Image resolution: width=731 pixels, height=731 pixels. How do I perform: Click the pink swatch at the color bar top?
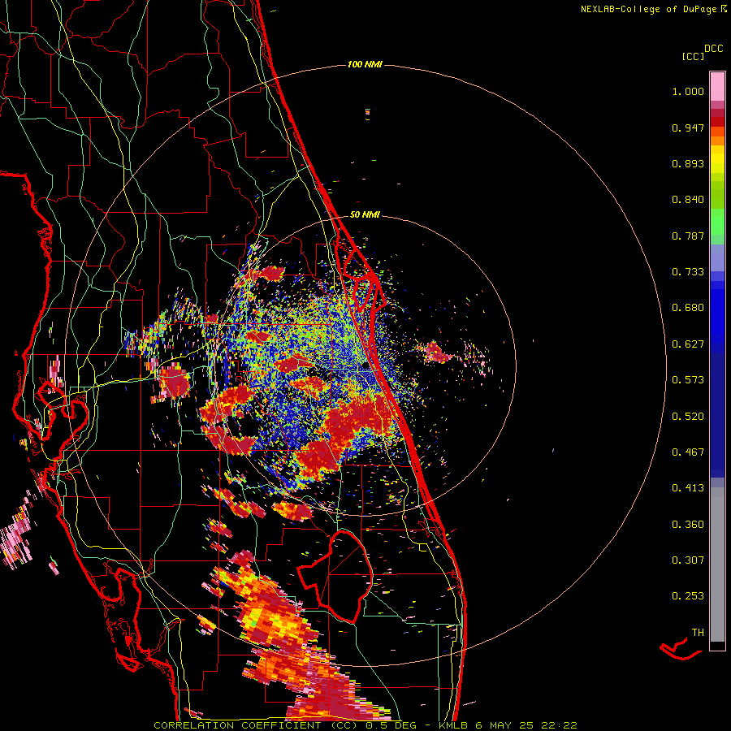(717, 86)
